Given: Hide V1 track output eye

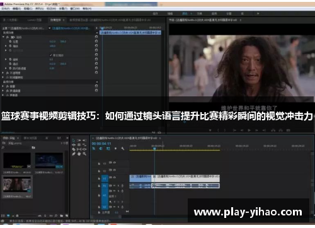Looking at the screenshot, I should (x=115, y=178).
